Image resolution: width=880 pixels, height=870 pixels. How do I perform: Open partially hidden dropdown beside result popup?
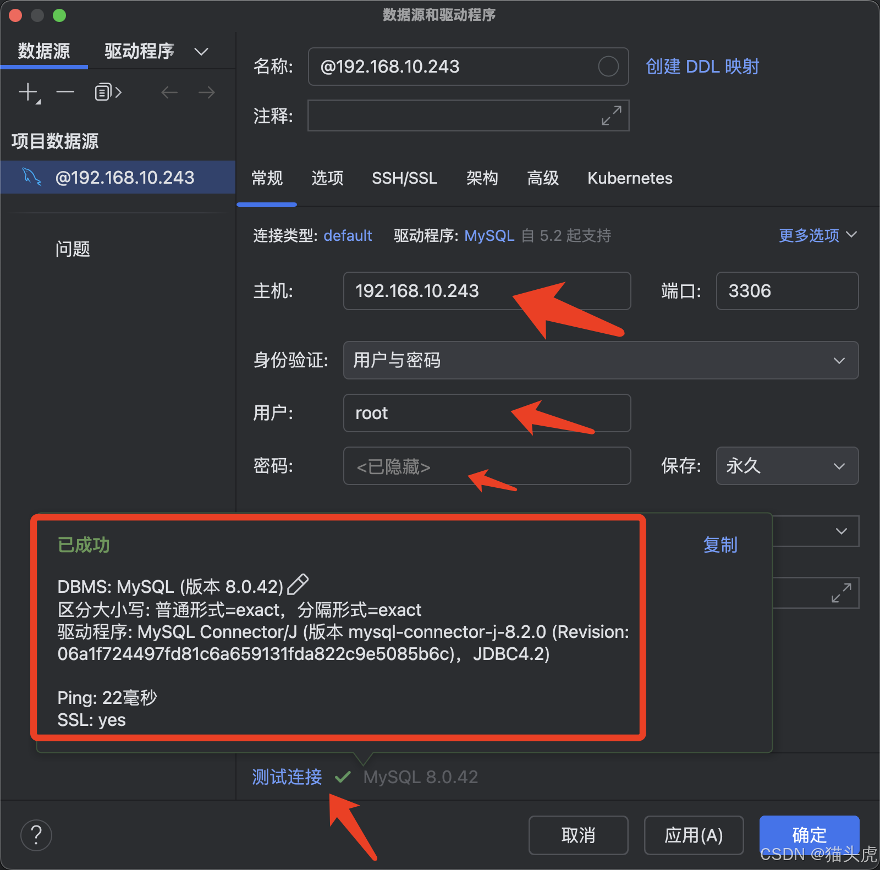click(841, 531)
